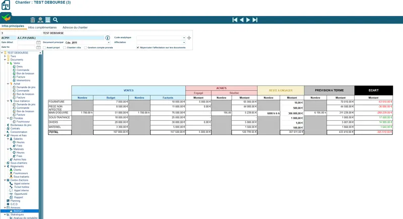The height and width of the screenshot is (219, 403).
Task: Open Analyse de rentabilité under Statistiques
Action: point(25,218)
